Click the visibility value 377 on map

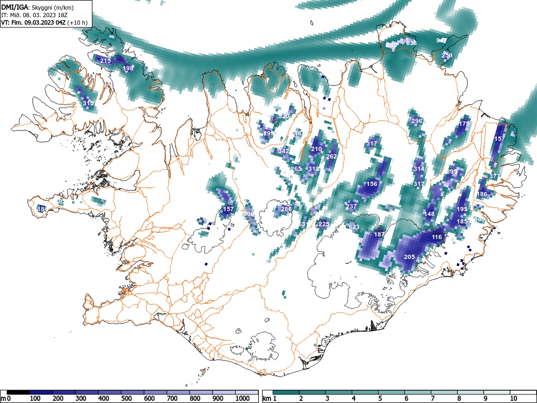coord(495,176)
